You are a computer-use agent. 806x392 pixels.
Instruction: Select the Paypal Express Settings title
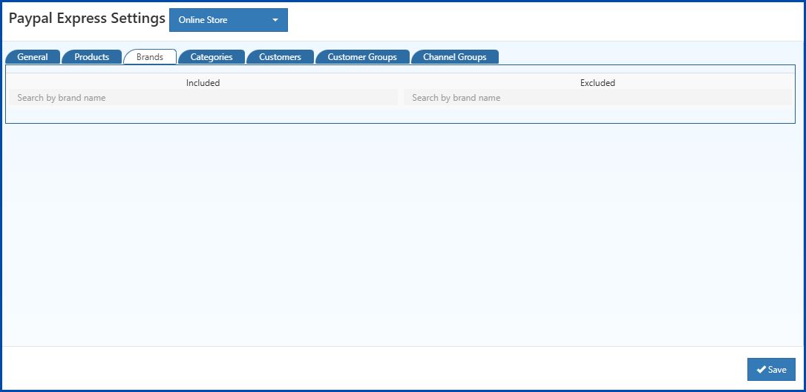pos(87,19)
